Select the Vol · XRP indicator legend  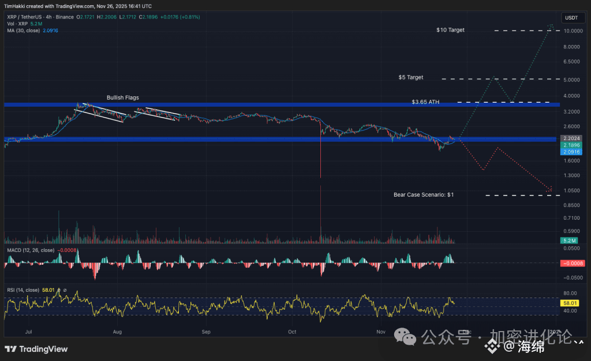click(18, 24)
